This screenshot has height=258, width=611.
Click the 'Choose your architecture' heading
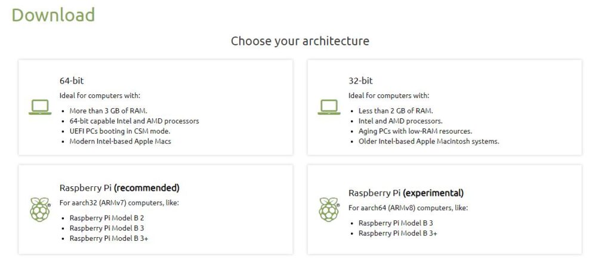[300, 41]
